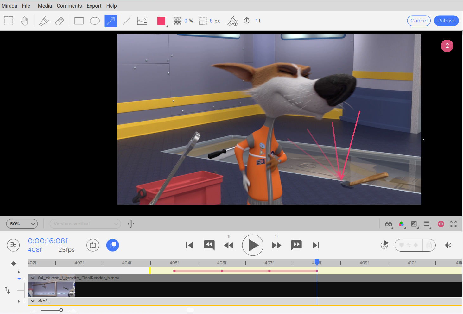Open the playback settings gear icon
The width and height of the screenshot is (463, 314).
click(384, 245)
